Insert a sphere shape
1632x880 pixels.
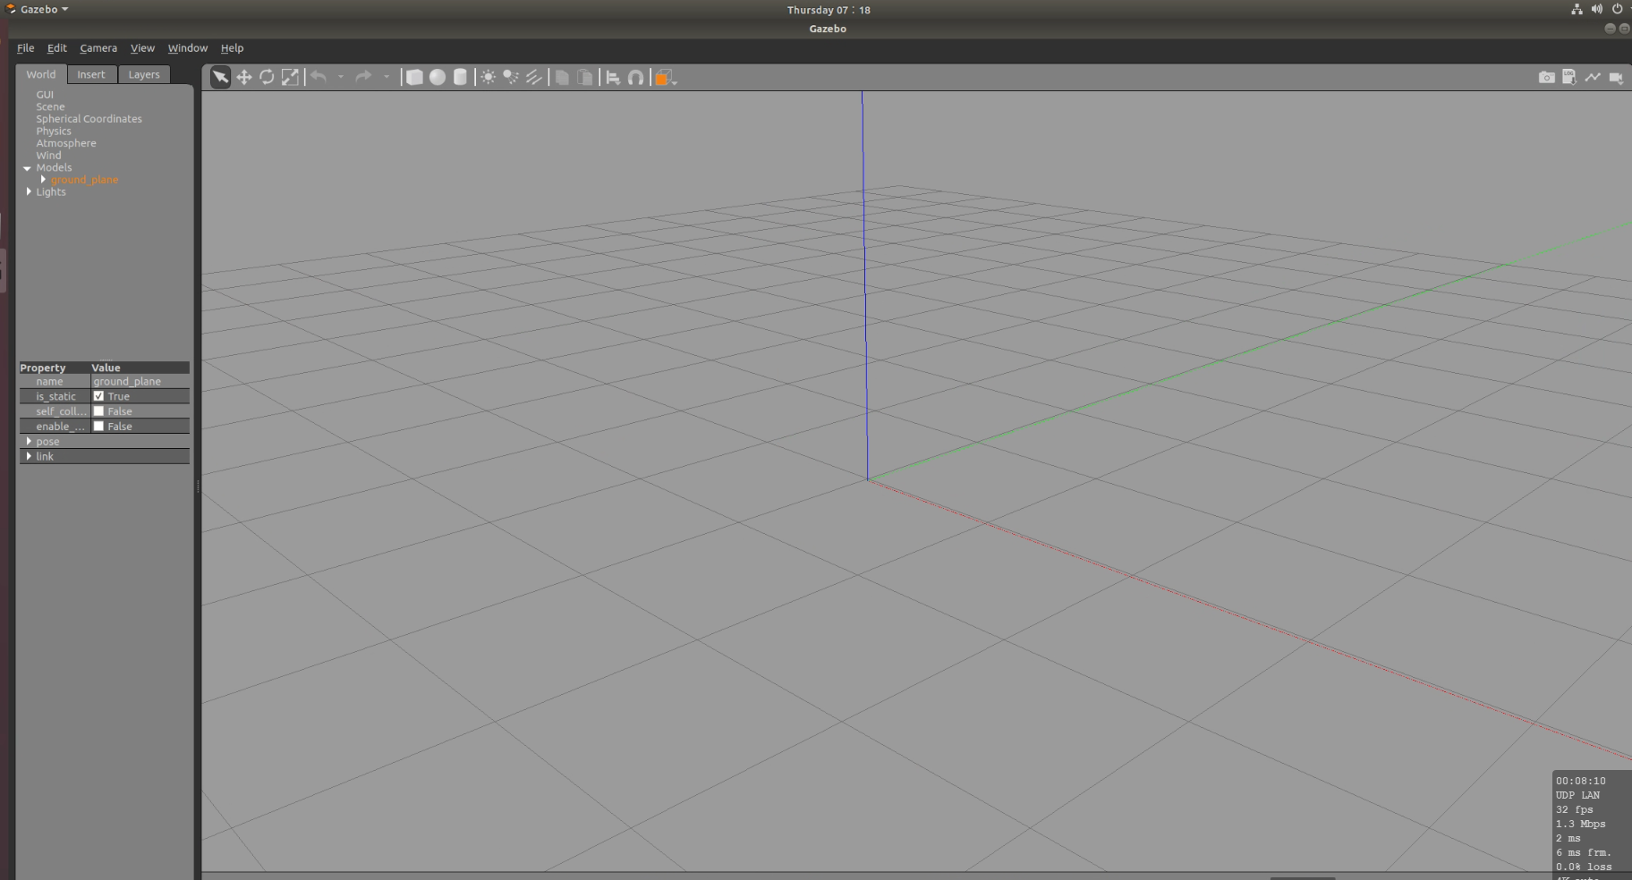point(438,78)
